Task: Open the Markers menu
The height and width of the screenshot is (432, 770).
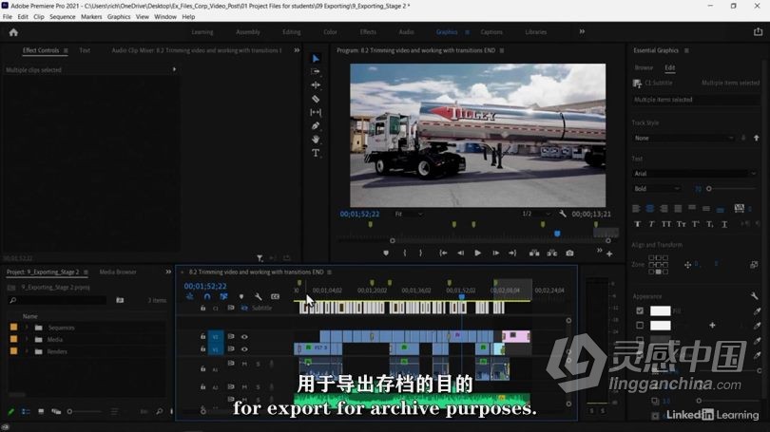Action: pos(91,17)
